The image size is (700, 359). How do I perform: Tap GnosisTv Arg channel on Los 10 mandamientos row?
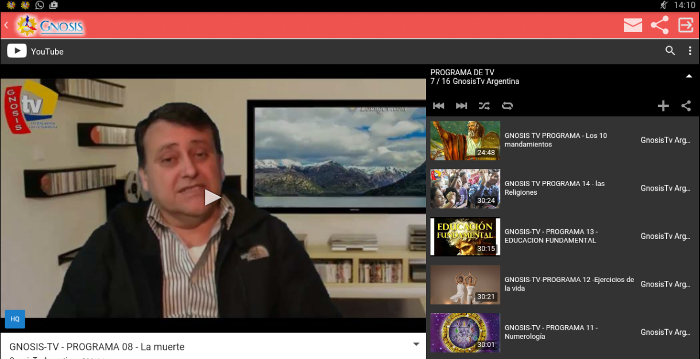point(666,140)
